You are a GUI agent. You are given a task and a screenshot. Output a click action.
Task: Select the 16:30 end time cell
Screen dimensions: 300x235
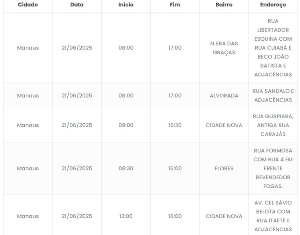click(x=175, y=125)
